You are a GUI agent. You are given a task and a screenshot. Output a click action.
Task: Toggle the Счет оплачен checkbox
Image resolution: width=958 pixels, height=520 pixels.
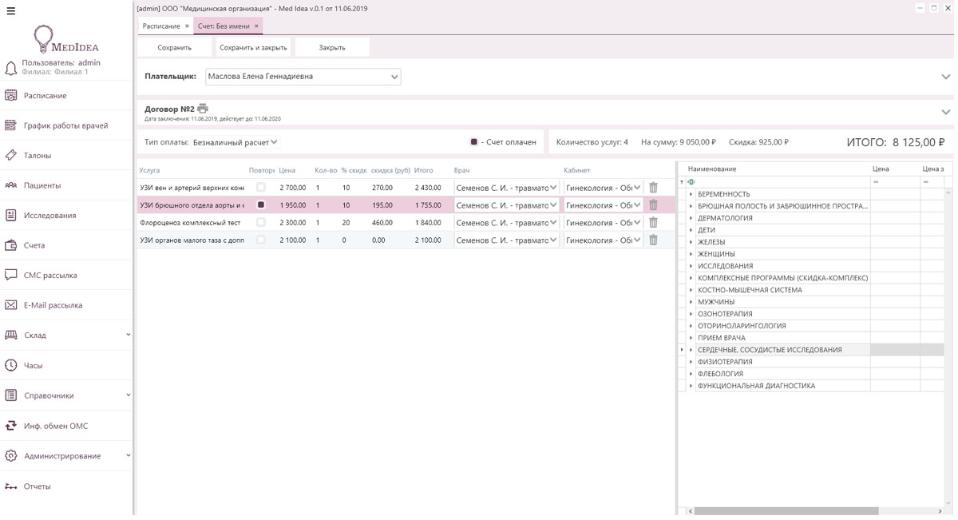coord(473,142)
